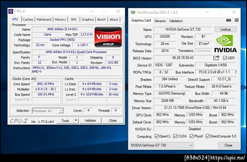Click the Pixel Fillrate value 7.2 GPixel/s
This screenshot has width=247, height=162.
[167, 87]
